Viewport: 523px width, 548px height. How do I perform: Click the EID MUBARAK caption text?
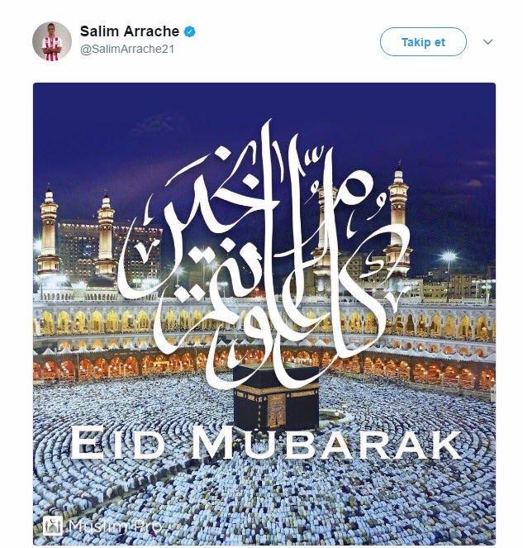pyautogui.click(x=265, y=444)
